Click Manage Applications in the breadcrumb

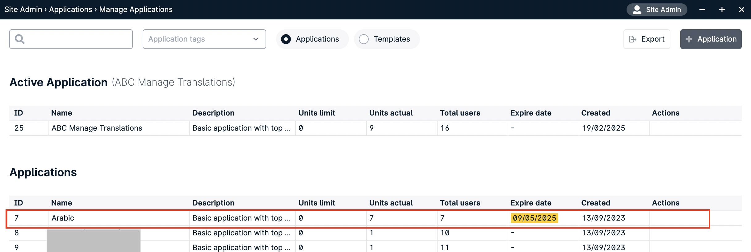tap(136, 10)
